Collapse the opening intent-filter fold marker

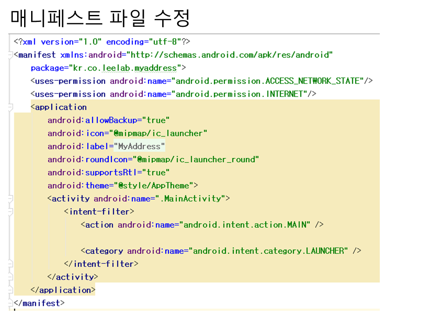[10, 212]
